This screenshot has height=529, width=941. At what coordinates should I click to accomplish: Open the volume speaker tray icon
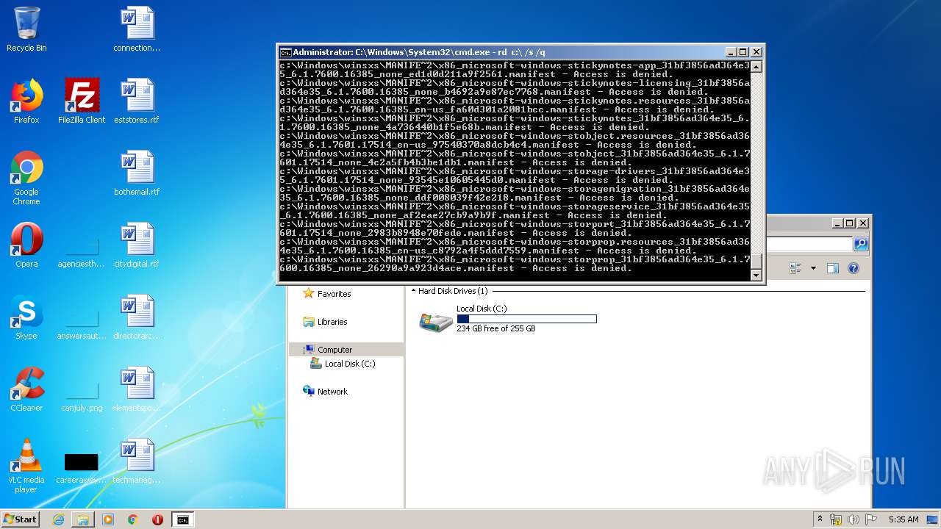pyautogui.click(x=853, y=519)
